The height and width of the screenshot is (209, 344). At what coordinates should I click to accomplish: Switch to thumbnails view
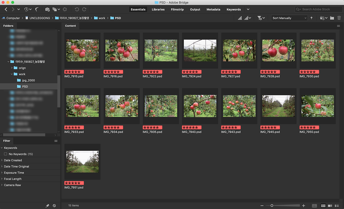coord(324,206)
